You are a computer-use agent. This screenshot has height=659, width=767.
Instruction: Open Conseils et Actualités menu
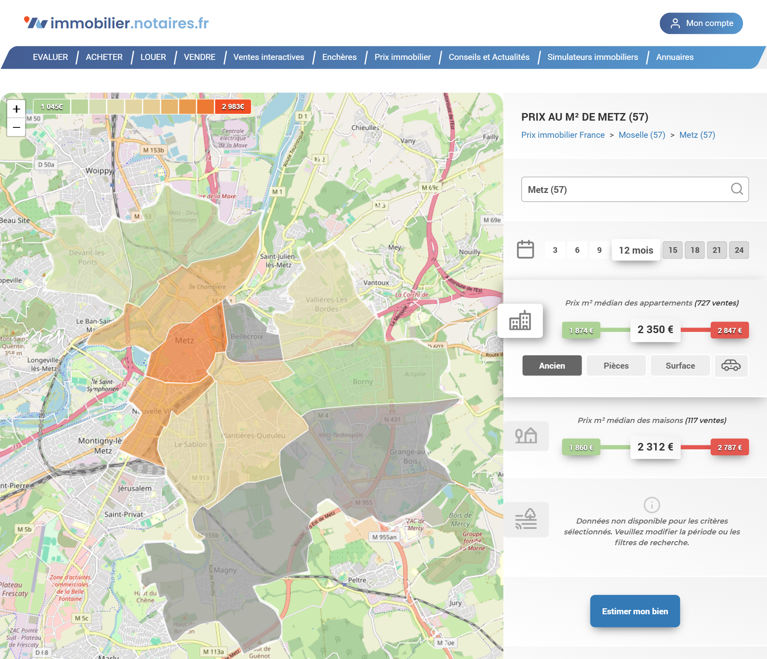click(x=489, y=57)
